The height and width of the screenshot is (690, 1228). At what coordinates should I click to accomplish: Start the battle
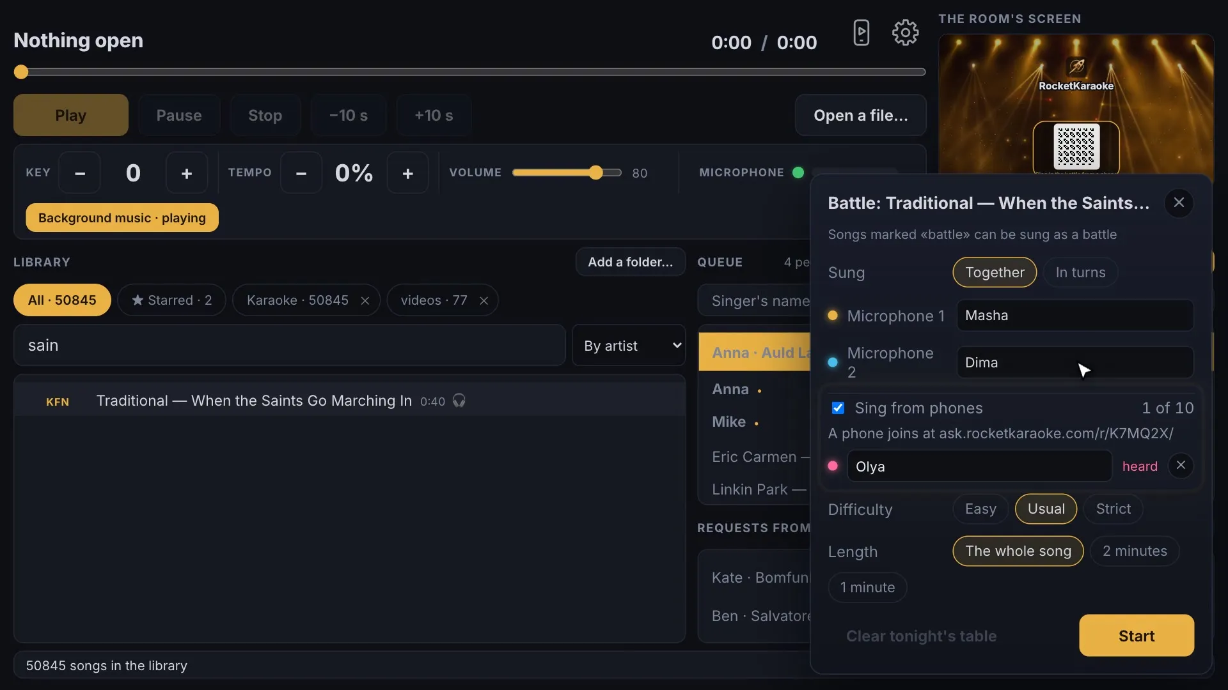tap(1137, 636)
